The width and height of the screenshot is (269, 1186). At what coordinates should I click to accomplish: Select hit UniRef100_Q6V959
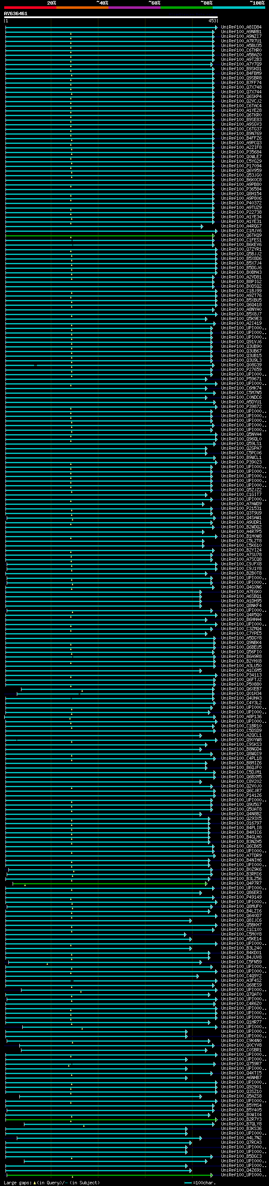[x=241, y=170]
